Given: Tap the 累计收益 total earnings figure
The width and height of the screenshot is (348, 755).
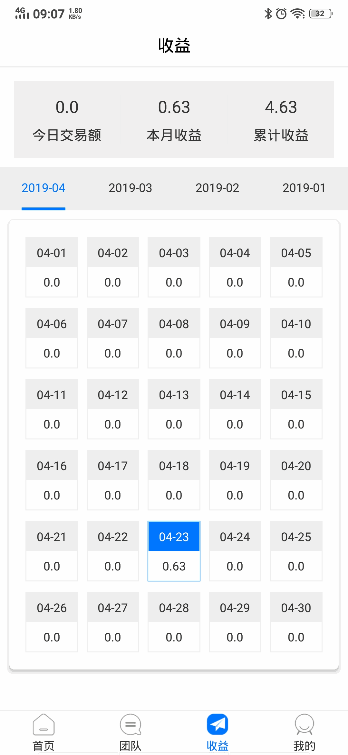Looking at the screenshot, I should coord(281,107).
